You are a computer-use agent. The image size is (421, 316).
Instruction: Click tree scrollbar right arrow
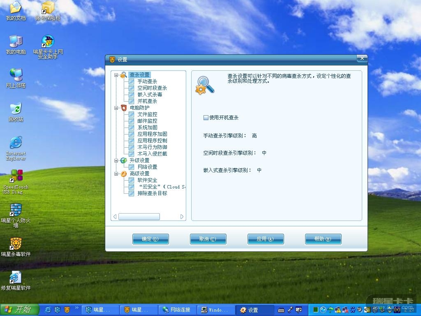tap(182, 216)
